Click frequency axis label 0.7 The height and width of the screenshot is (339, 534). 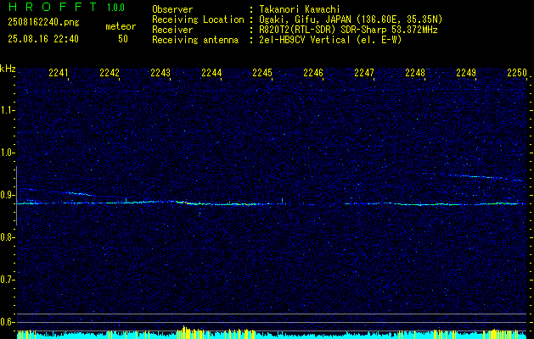8,280
